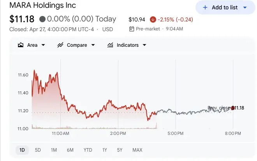Click the Add to list button
Image resolution: width=257 pixels, height=161 pixels.
[x=225, y=7]
